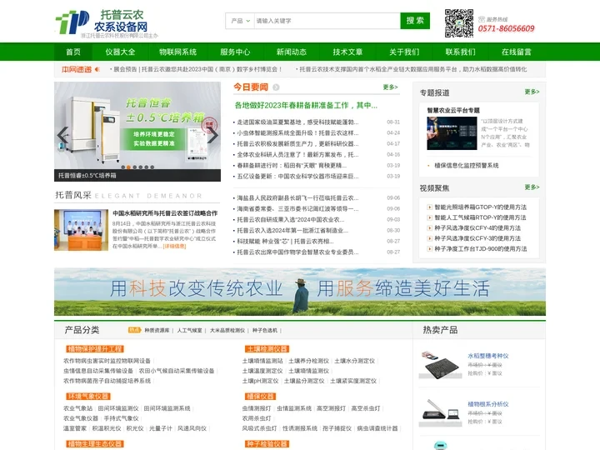This screenshot has width=600, height=450.
Task: Open news 全体农业科研人员注意了
Action: [297, 155]
